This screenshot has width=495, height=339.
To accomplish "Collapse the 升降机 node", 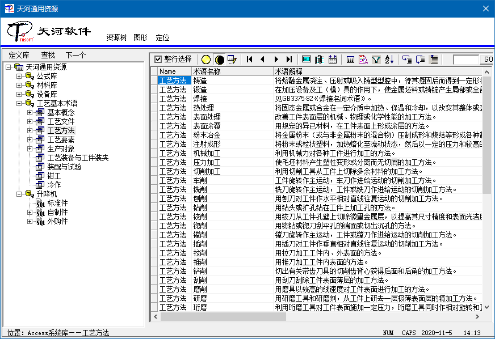I will click(19, 194).
